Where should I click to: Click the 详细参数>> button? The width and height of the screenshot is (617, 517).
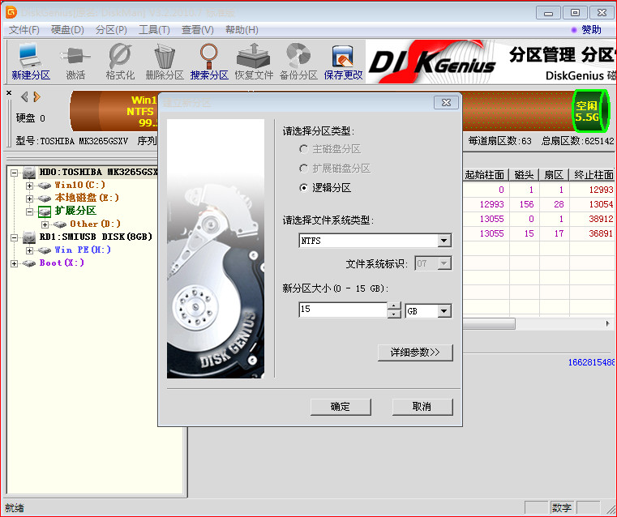click(x=415, y=352)
